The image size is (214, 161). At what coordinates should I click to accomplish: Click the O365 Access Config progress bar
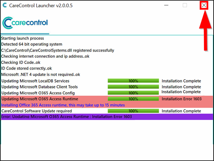click(133, 93)
